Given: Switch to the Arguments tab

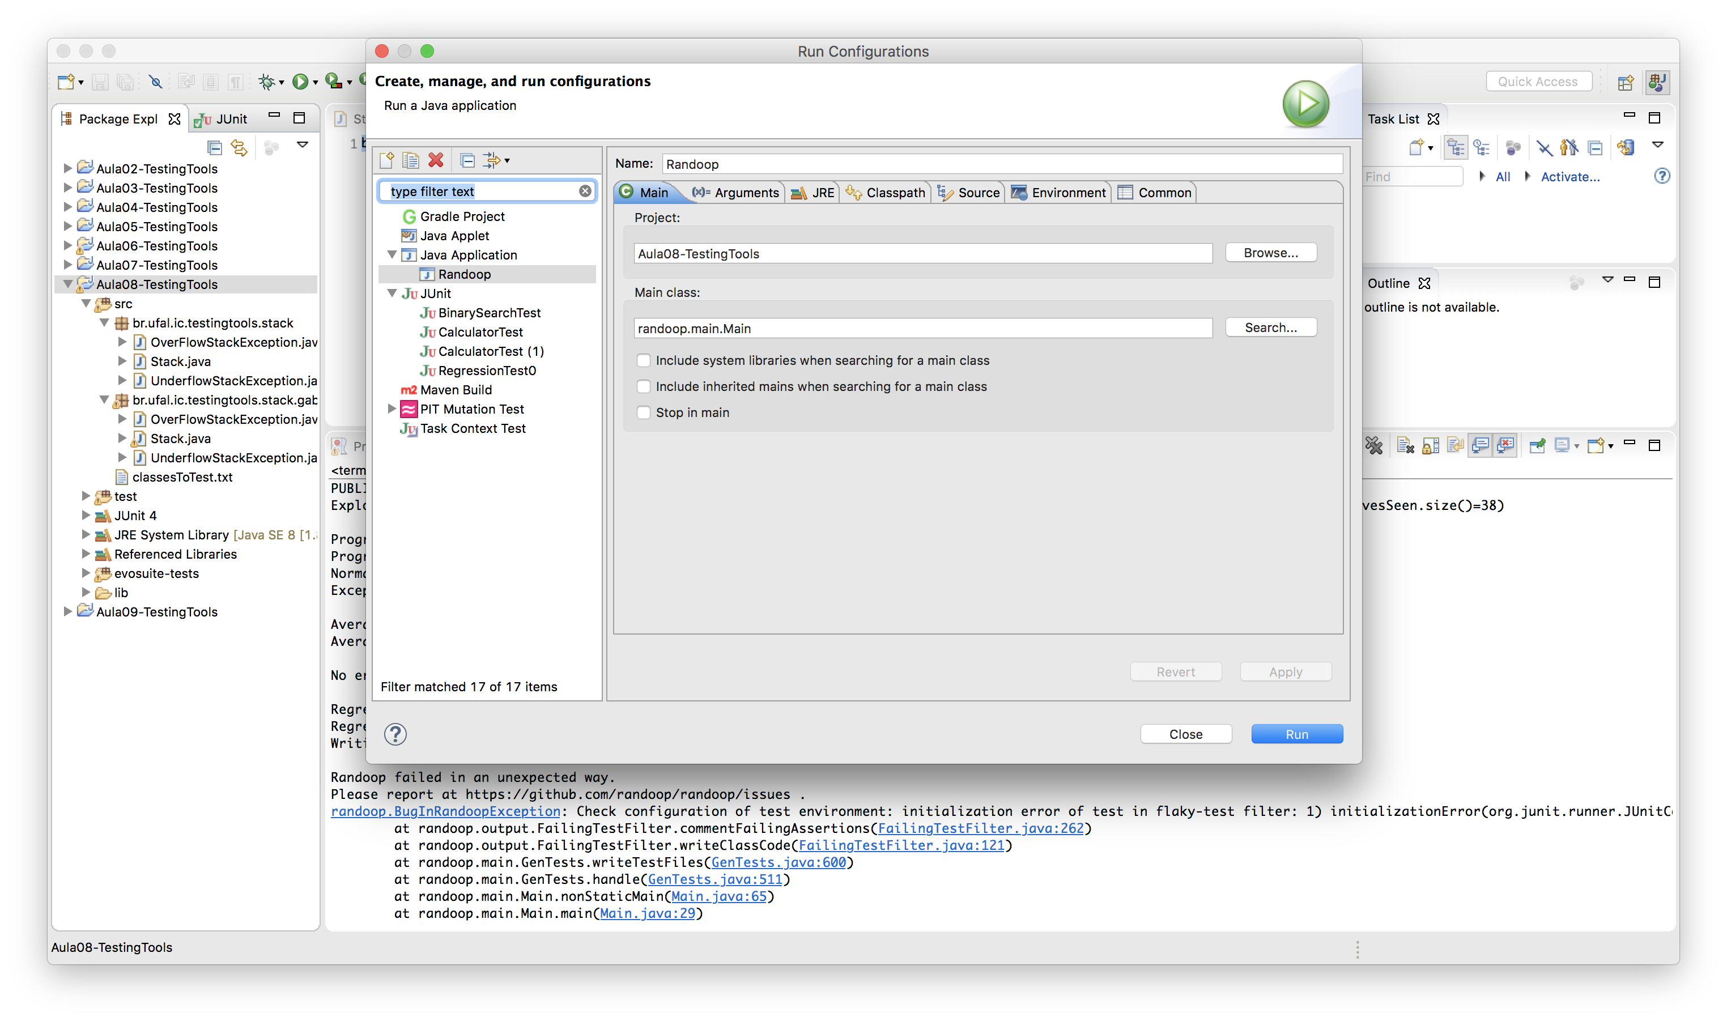Looking at the screenshot, I should click(735, 193).
